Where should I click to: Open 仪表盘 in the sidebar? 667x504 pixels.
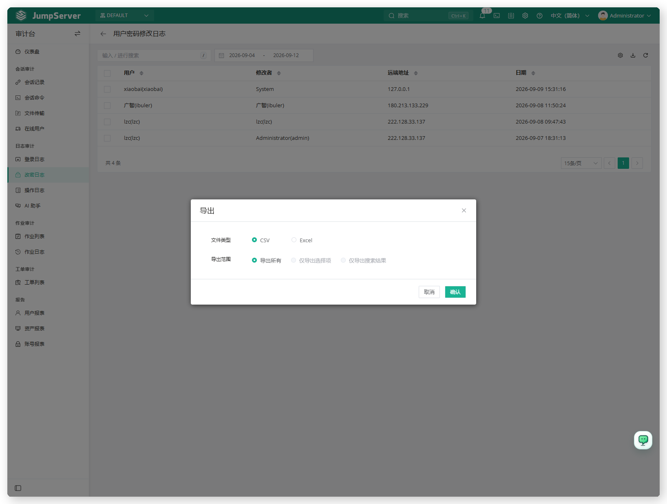[x=48, y=52]
